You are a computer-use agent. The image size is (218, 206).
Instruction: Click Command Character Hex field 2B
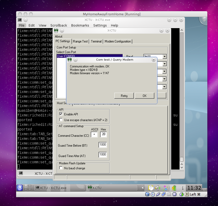(x=103, y=134)
